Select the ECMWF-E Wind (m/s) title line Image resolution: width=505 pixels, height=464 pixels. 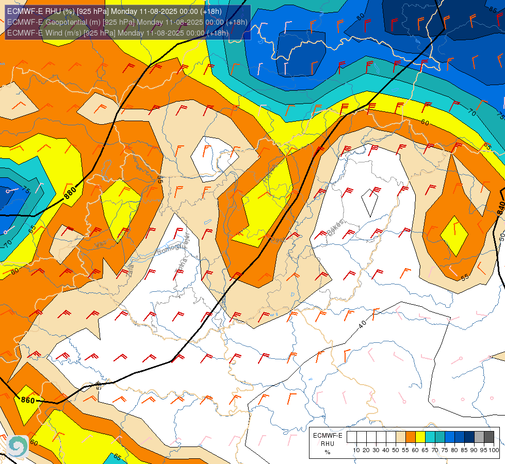tap(118, 33)
